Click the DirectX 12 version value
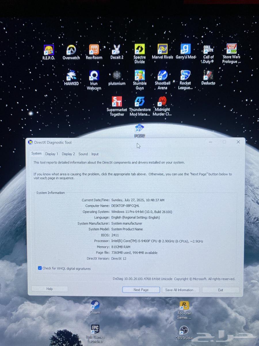 pyautogui.click(x=119, y=258)
